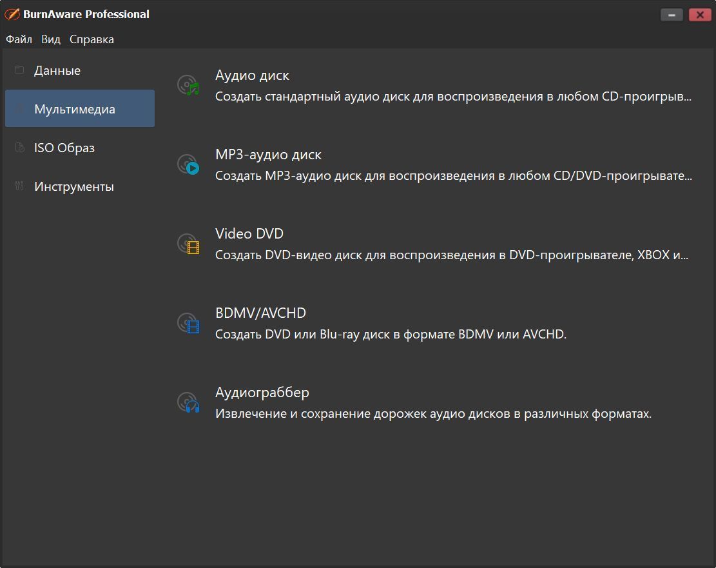Click the MP3-аудио диск play icon
Screen dimensions: 716x568
point(189,164)
